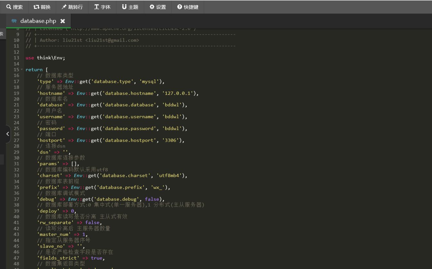The image size is (432, 269).
Task: Click the comment '// 服务器地址'
Action: pos(55,87)
